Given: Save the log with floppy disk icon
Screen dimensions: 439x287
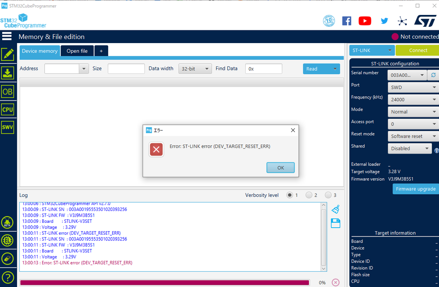Looking at the screenshot, I should click(335, 223).
